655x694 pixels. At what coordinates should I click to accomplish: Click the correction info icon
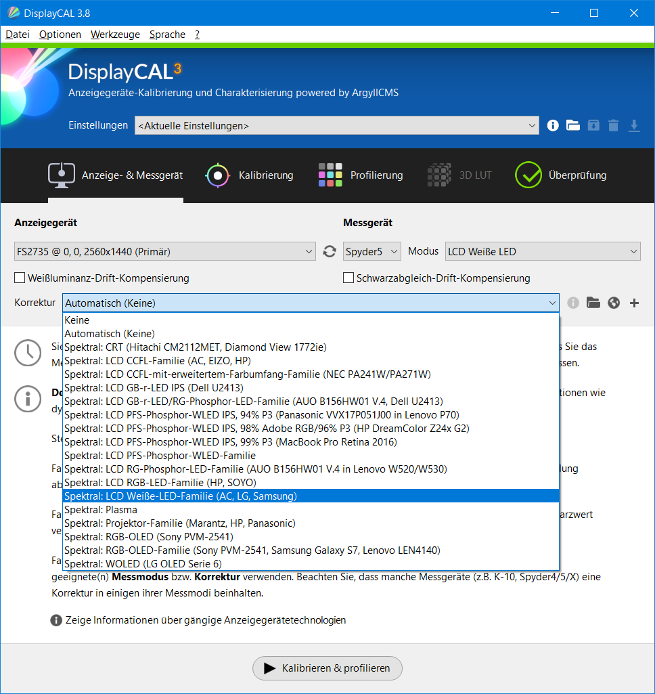(x=572, y=303)
